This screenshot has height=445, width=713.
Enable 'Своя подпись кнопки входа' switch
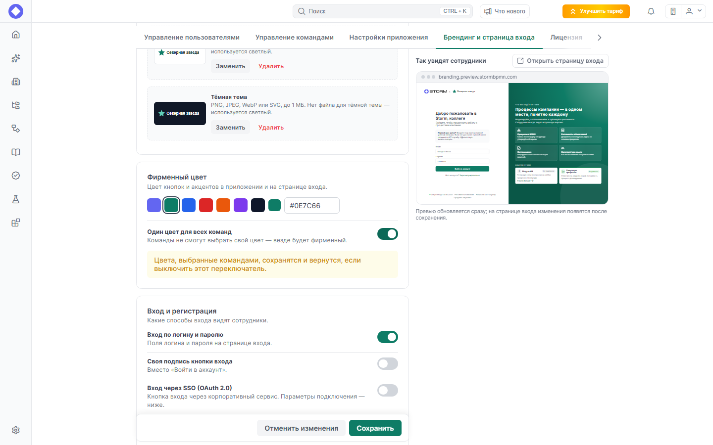point(388,363)
